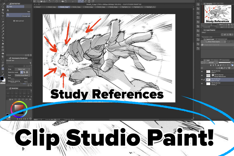Select the Brush tool
Viewport: 234px width, 156px height.
click(3, 34)
